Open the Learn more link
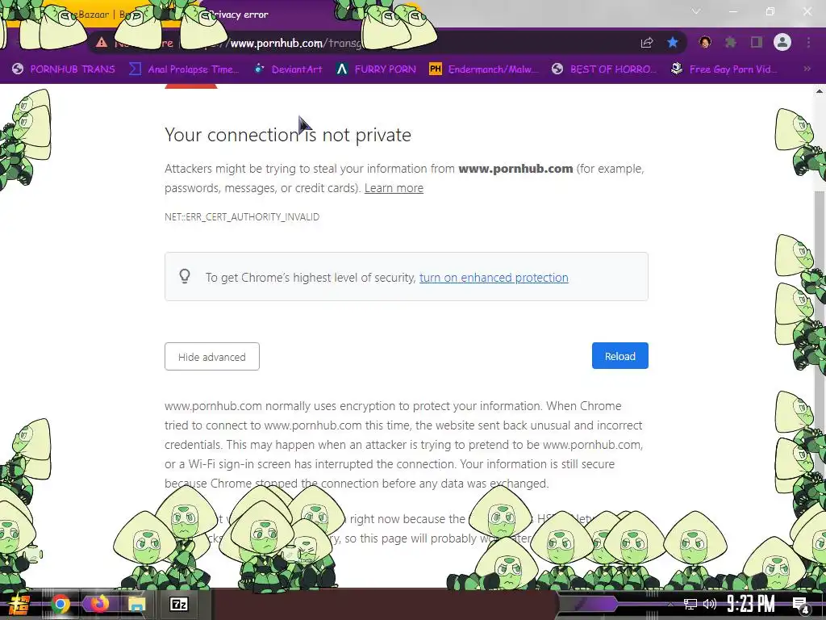The height and width of the screenshot is (620, 826). point(394,188)
